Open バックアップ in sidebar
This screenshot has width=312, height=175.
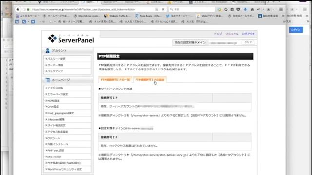coord(67,71)
